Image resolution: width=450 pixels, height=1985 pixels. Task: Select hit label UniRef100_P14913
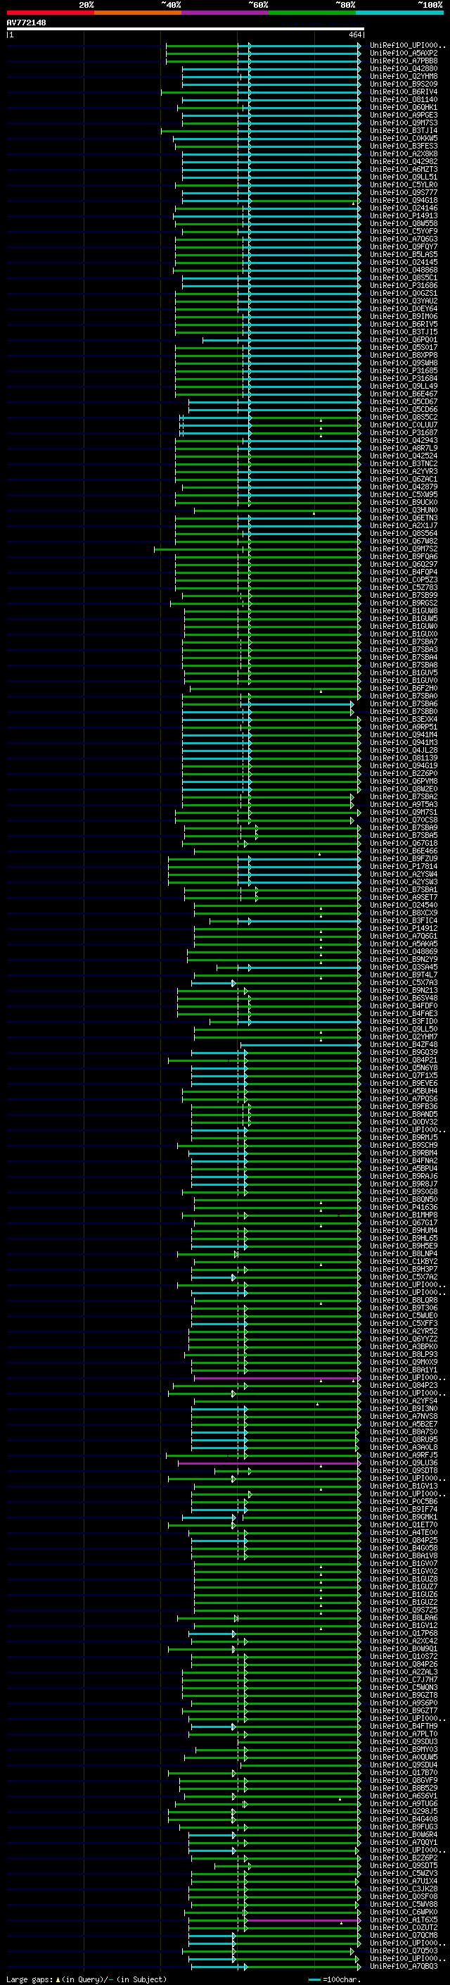(x=404, y=215)
